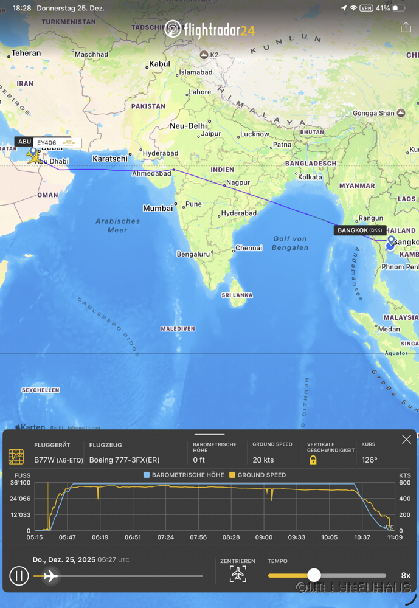Image resolution: width=419 pixels, height=608 pixels.
Task: Tap the Ground Speed legend entry
Action: point(258,475)
